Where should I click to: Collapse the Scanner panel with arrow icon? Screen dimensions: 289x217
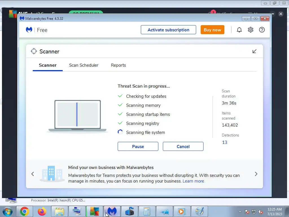click(x=254, y=51)
